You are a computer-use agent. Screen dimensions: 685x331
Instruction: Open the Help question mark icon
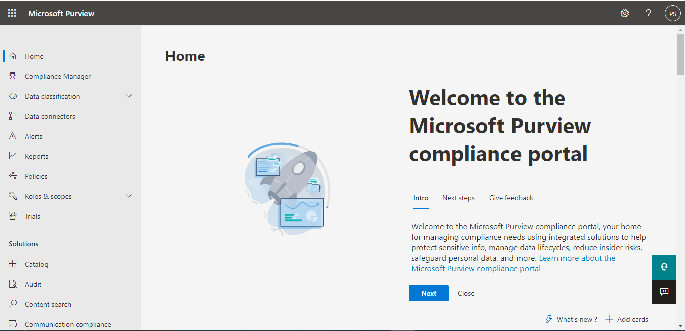(648, 13)
